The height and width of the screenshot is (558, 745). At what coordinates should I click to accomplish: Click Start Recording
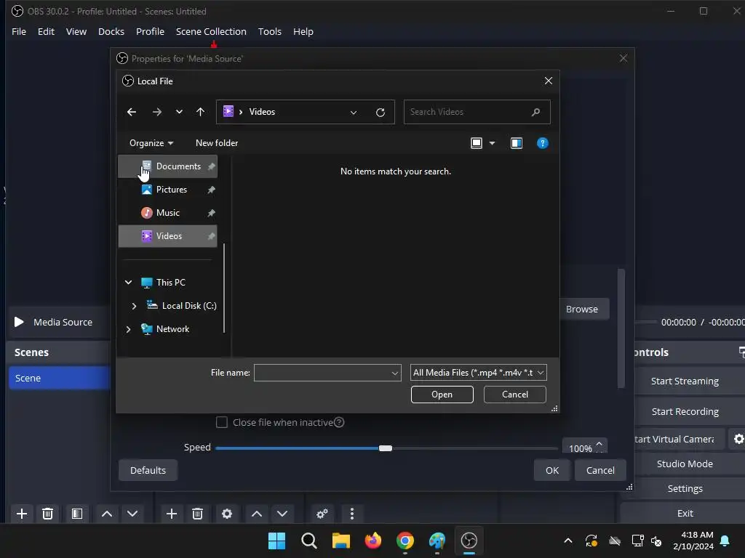pos(685,411)
